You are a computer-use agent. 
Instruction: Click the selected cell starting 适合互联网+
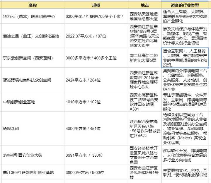[185, 58]
